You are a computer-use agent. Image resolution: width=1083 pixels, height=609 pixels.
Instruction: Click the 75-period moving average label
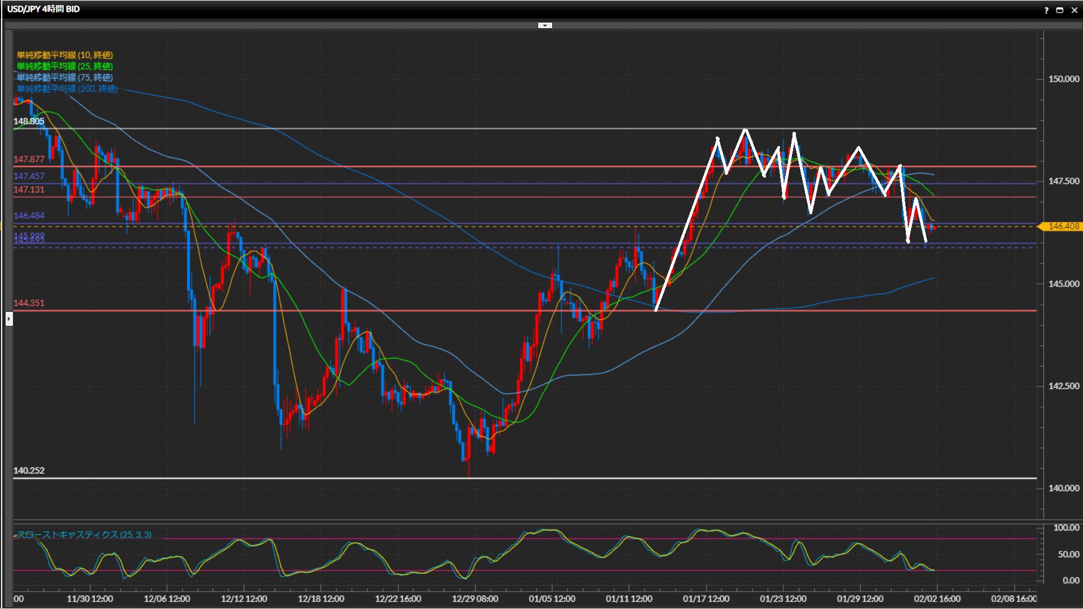[x=64, y=77]
